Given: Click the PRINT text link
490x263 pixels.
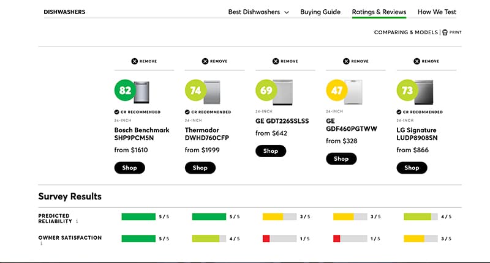Looking at the screenshot, I should 455,32.
